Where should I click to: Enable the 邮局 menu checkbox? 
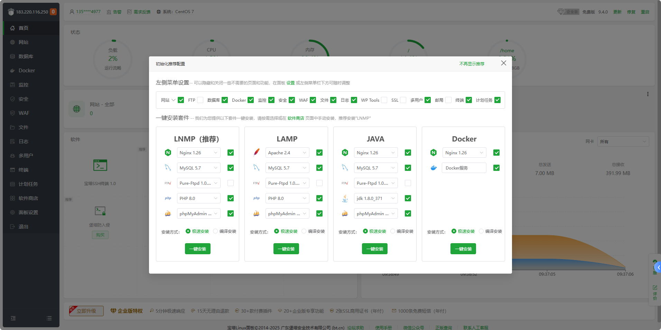[x=448, y=100]
